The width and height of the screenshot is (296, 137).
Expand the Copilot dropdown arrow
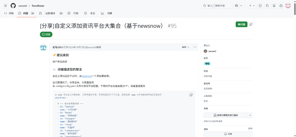point(241,6)
